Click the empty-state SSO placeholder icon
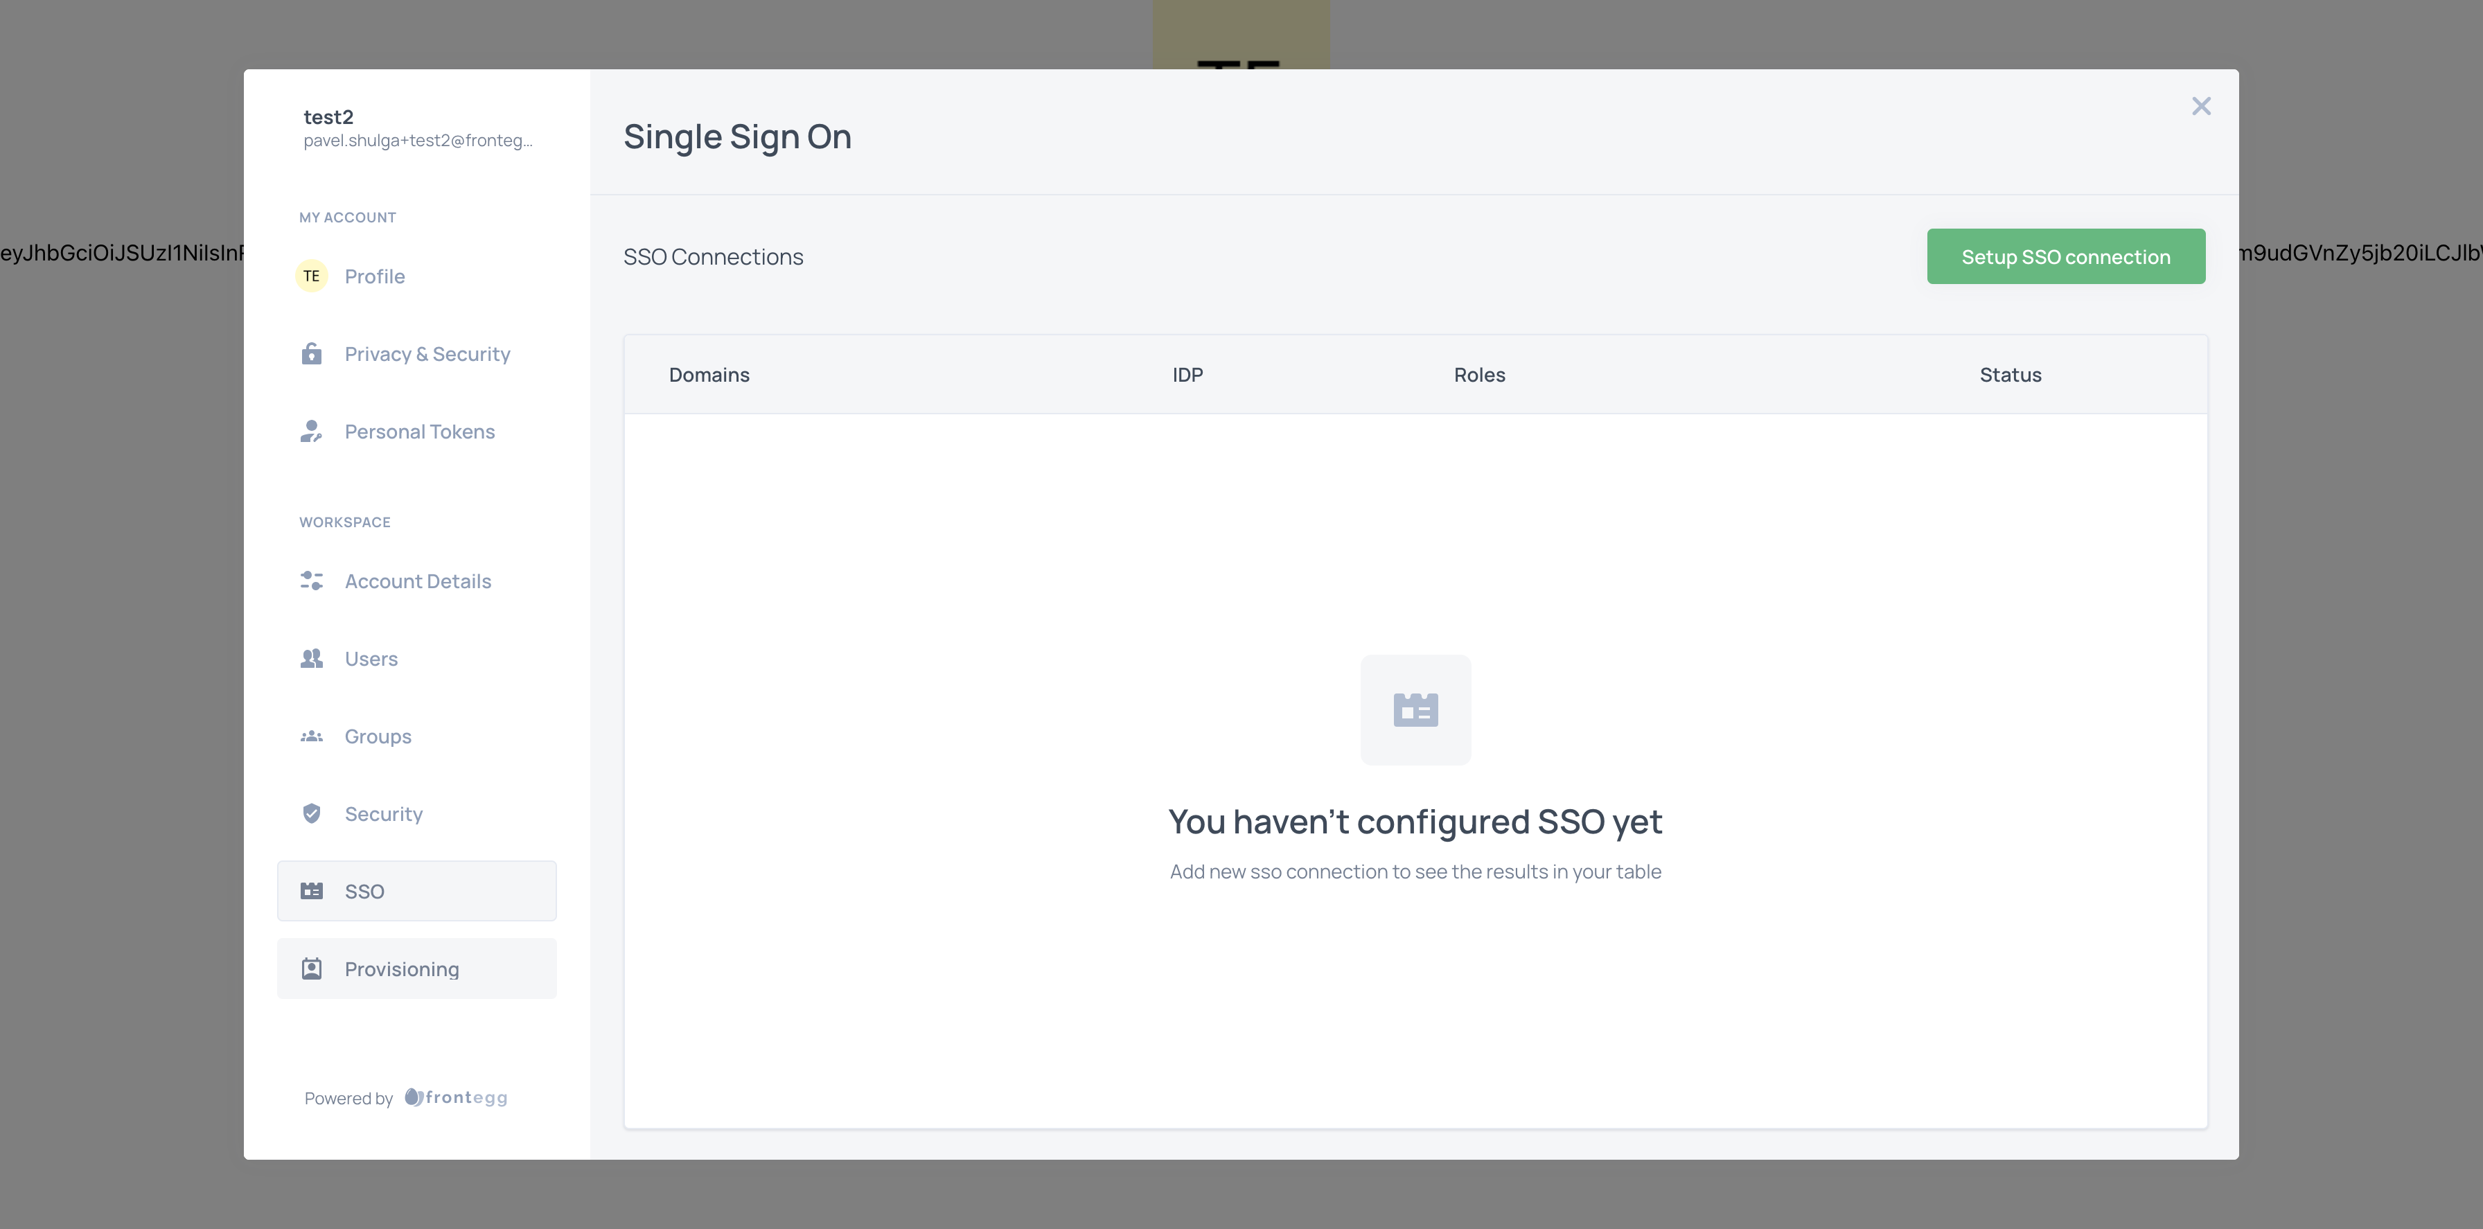 click(1415, 710)
